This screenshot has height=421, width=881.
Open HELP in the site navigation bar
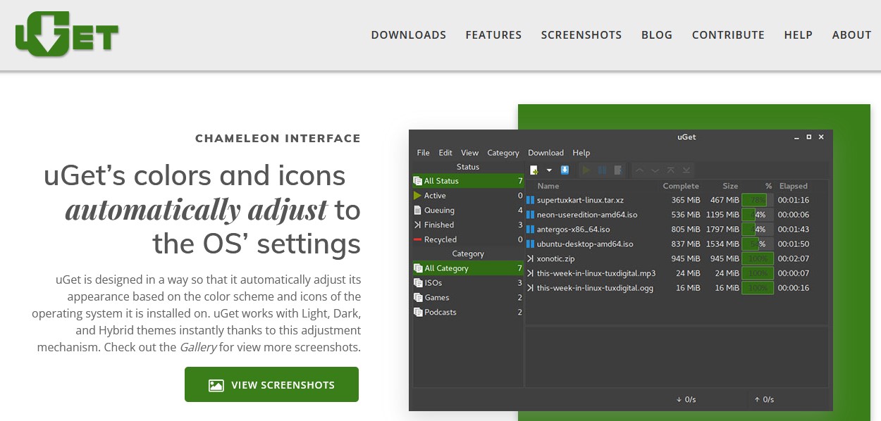(799, 34)
